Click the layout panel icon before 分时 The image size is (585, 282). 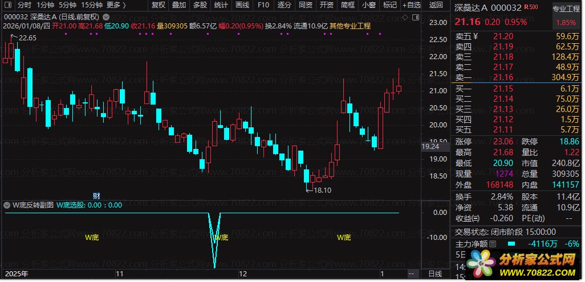tap(9, 5)
